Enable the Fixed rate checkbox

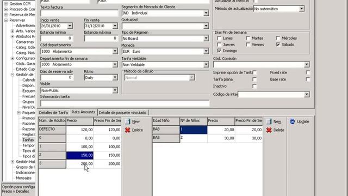[x=308, y=72]
